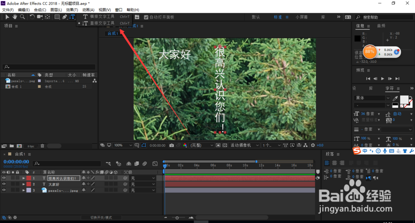The image size is (415, 223).
Task: Align paragraph text left
Action: [327, 163]
